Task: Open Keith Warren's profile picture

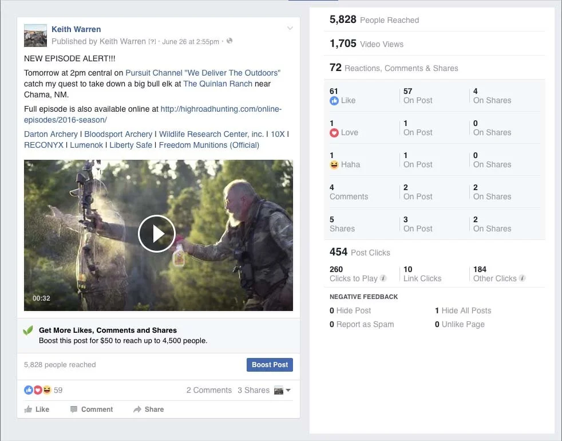Action: pos(35,36)
